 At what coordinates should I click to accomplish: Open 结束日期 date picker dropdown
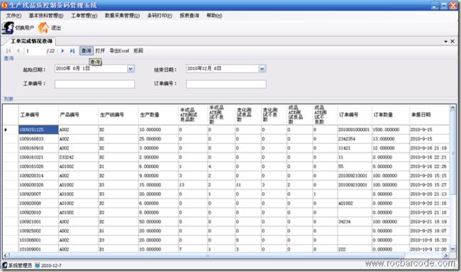[262, 69]
